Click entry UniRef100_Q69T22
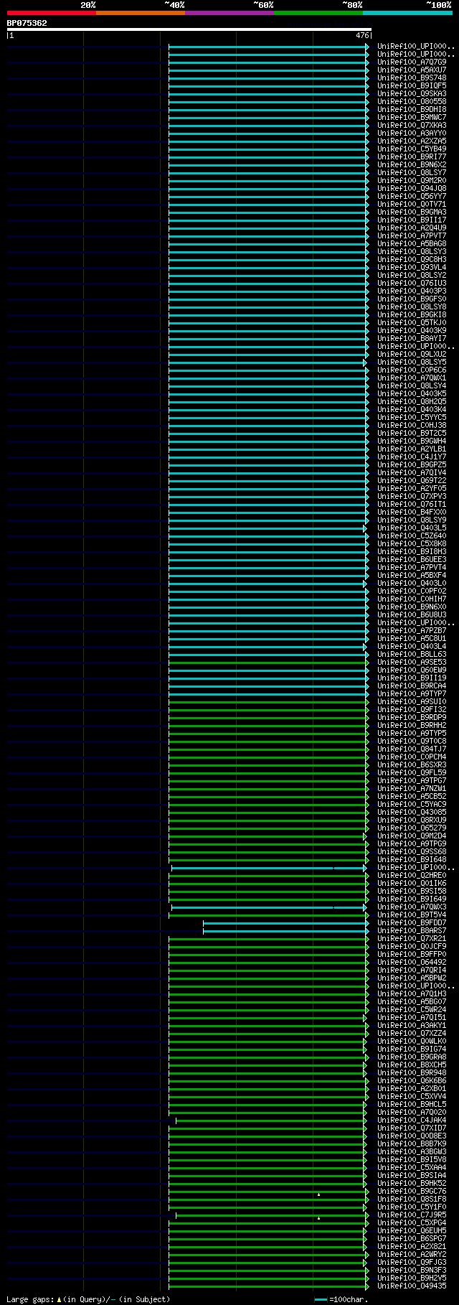Image resolution: width=459 pixels, height=1305 pixels. [412, 481]
